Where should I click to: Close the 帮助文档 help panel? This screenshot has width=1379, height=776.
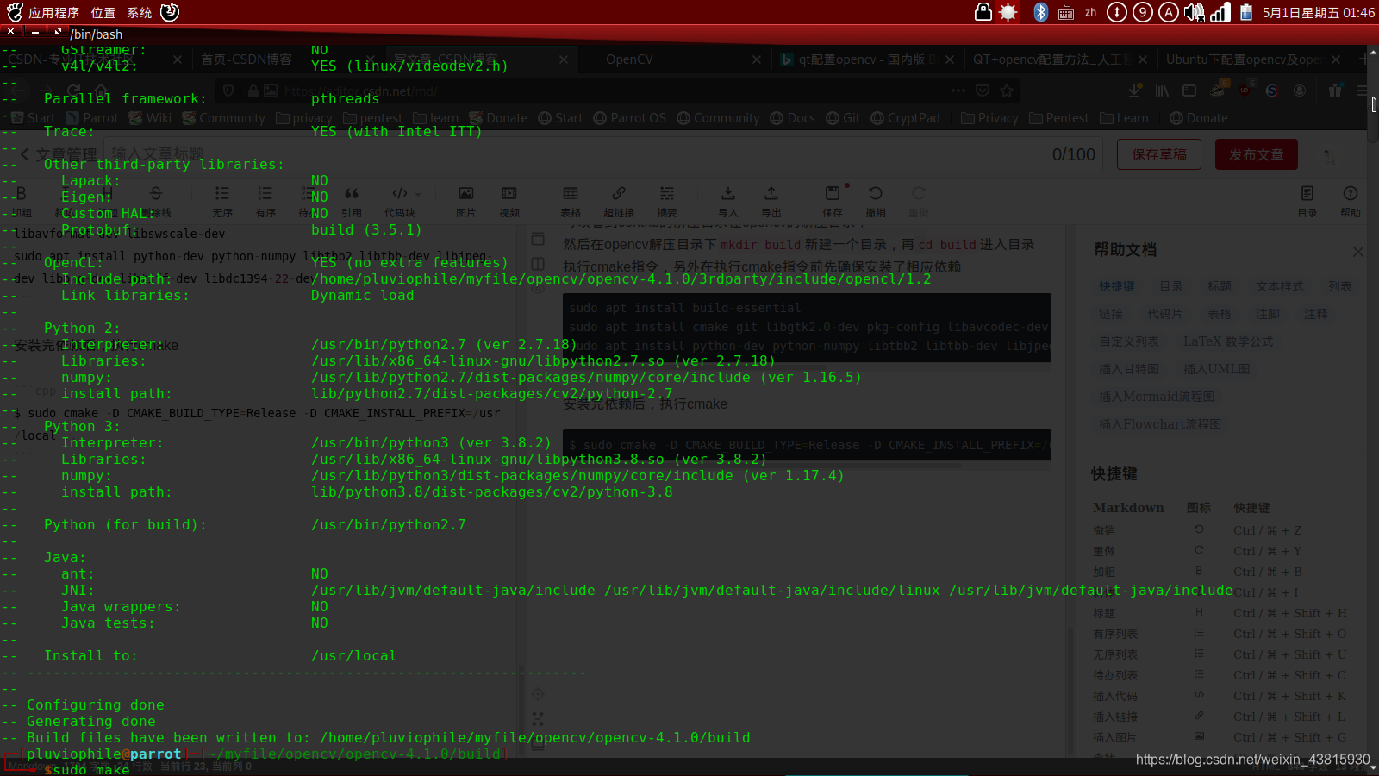coord(1358,252)
